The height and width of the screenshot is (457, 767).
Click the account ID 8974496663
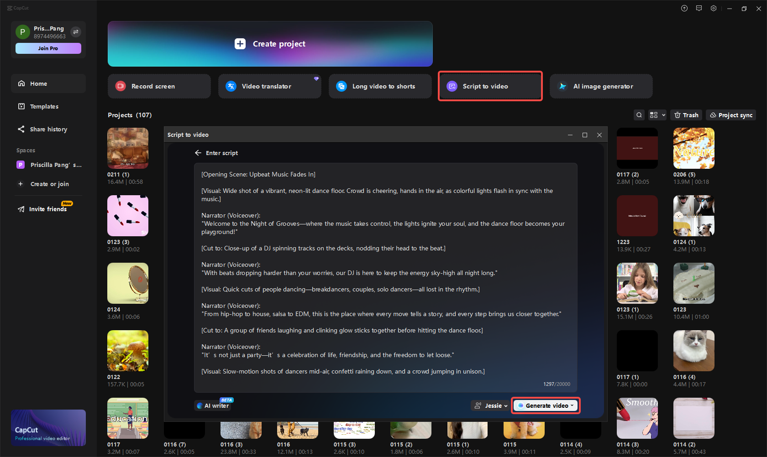click(x=50, y=36)
